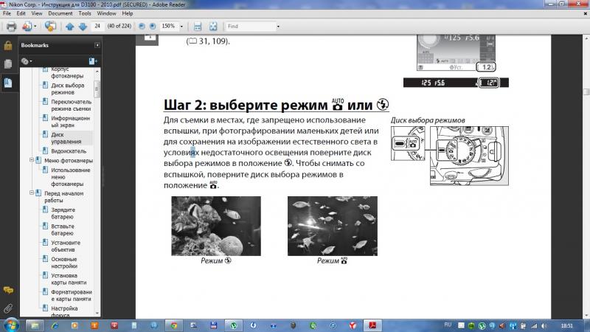Click bookmarks panel scroll up arrow
Viewport: 590px width, 332px height.
(x=97, y=71)
